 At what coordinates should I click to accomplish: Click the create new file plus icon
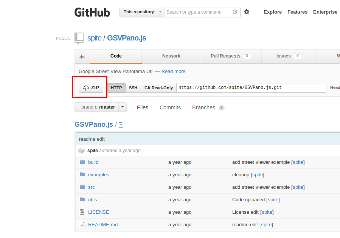click(121, 125)
